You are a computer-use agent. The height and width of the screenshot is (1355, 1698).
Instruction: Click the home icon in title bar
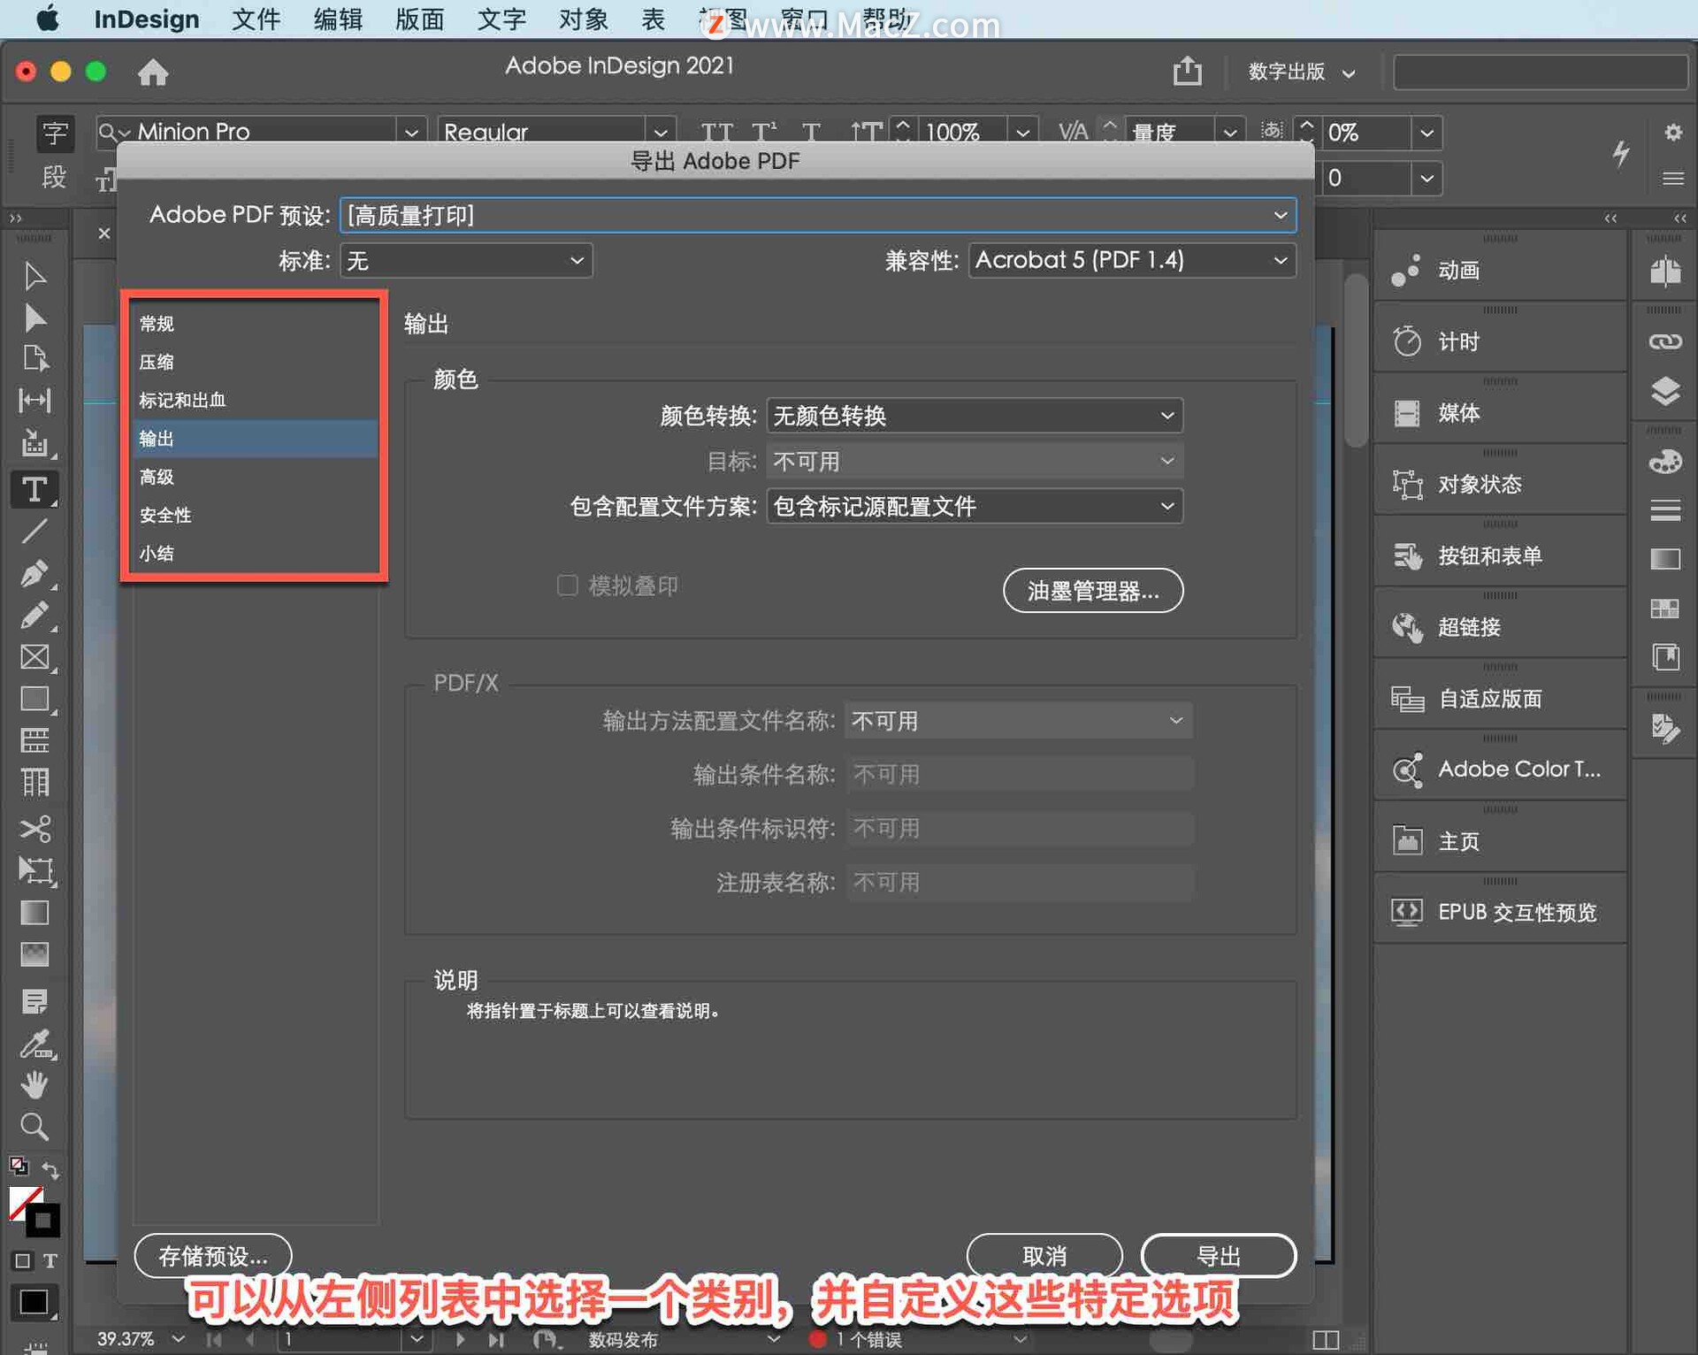pos(153,72)
